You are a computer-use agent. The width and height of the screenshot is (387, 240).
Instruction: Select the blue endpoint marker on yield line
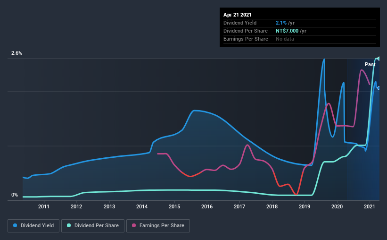(x=379, y=88)
